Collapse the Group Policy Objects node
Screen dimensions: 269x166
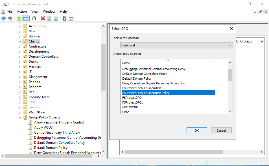(x=20, y=117)
